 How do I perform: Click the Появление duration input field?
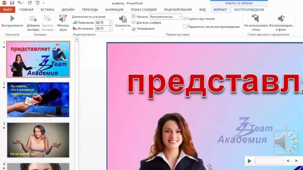pos(102,23)
